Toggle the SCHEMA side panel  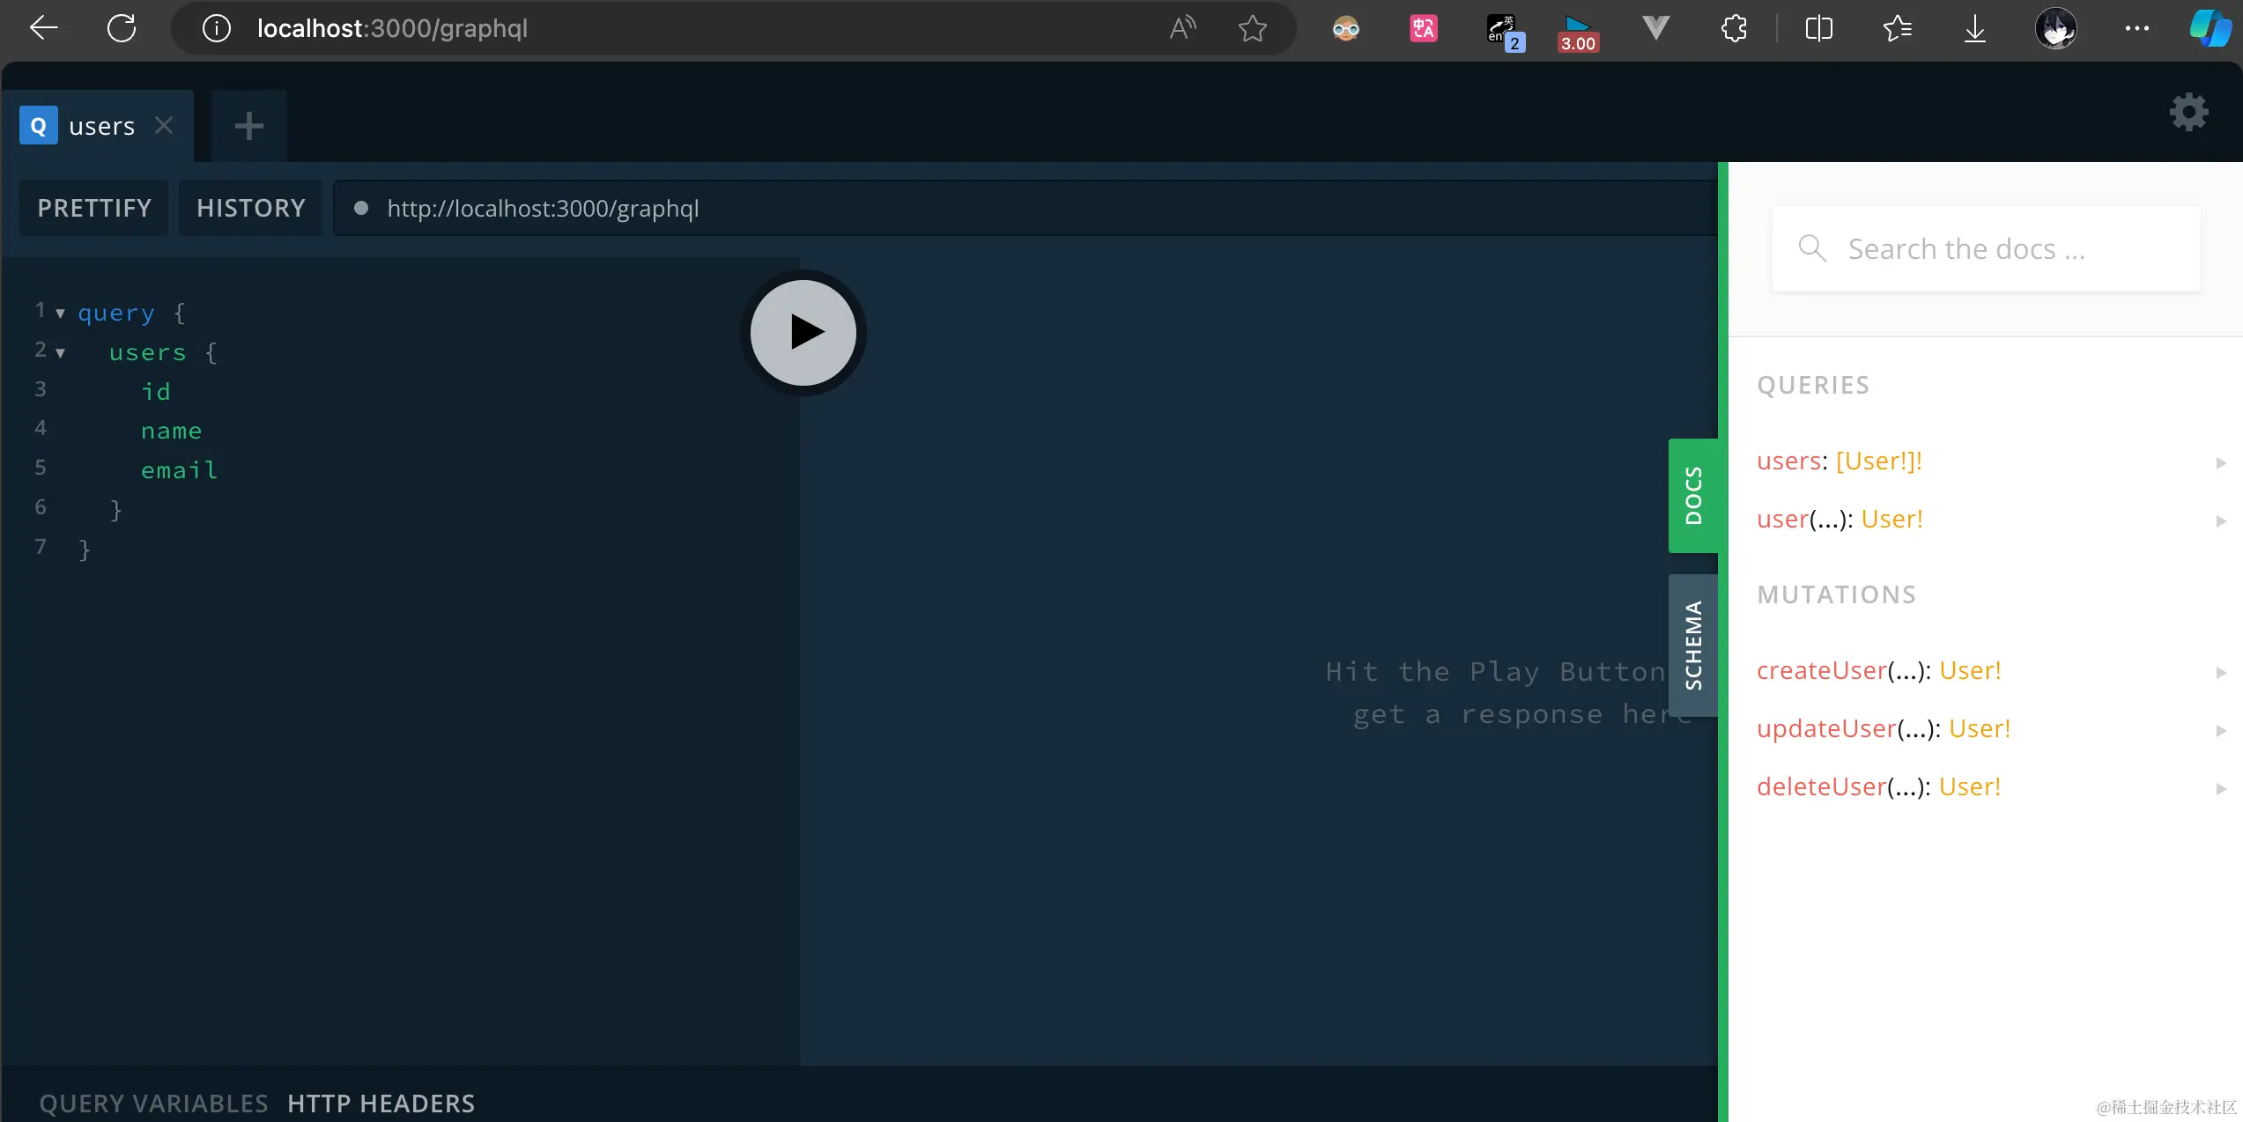coord(1692,645)
